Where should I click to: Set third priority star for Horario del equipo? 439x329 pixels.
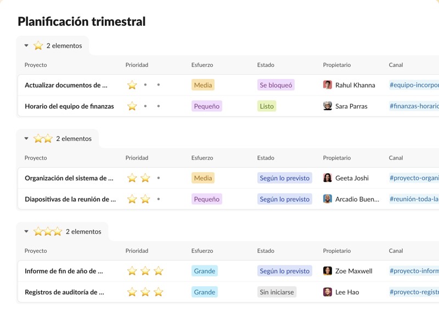(159, 106)
